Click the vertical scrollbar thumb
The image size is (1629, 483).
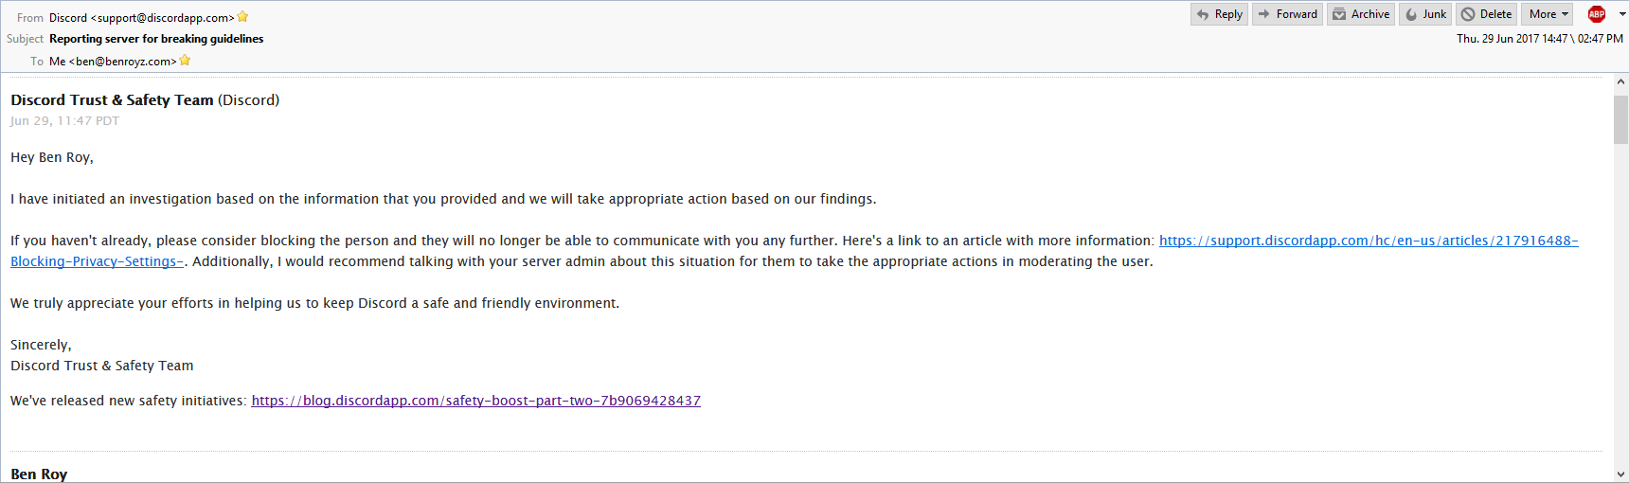(x=1620, y=119)
